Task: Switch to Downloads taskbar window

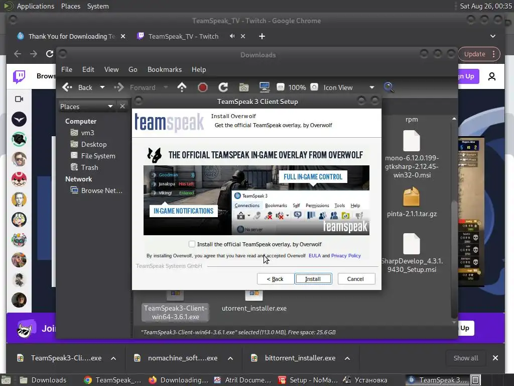Action: (x=43, y=380)
